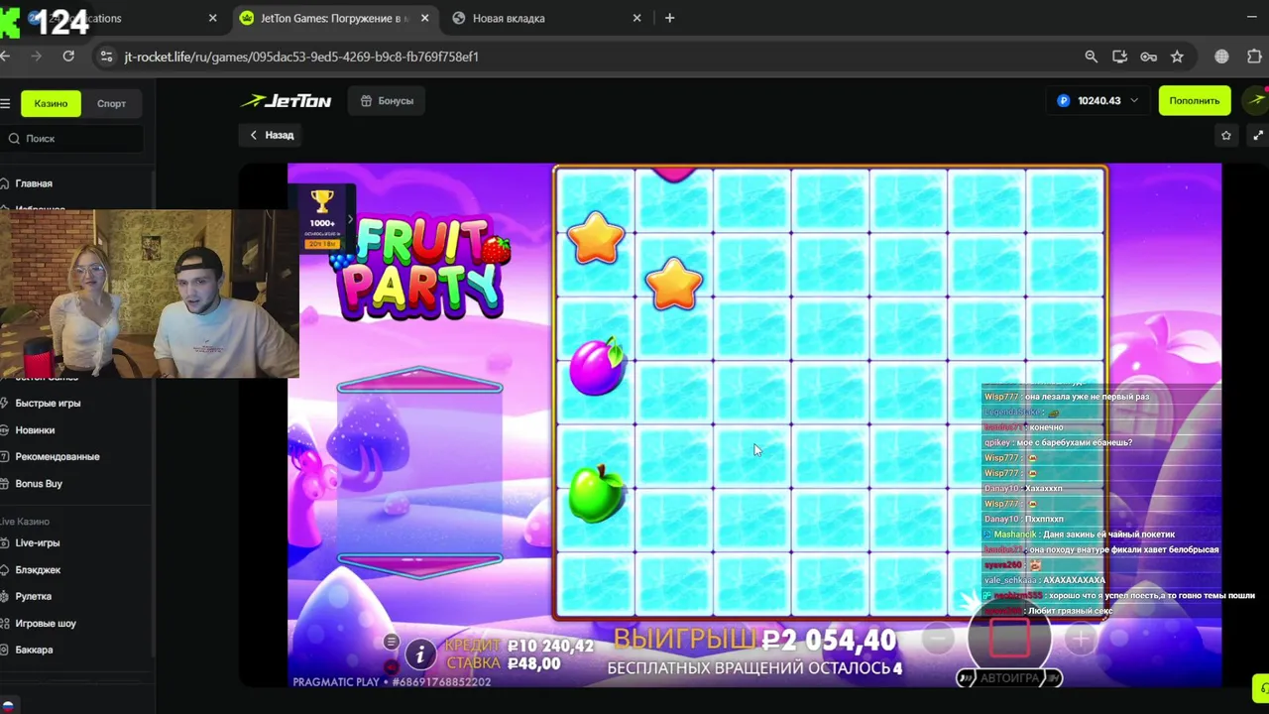Click the Пополнить deposit button
Image resolution: width=1269 pixels, height=714 pixels.
1194,100
